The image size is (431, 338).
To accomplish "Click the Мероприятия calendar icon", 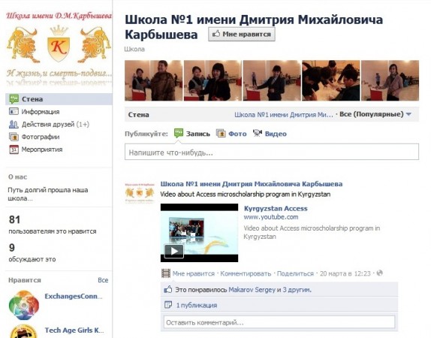I will point(14,149).
